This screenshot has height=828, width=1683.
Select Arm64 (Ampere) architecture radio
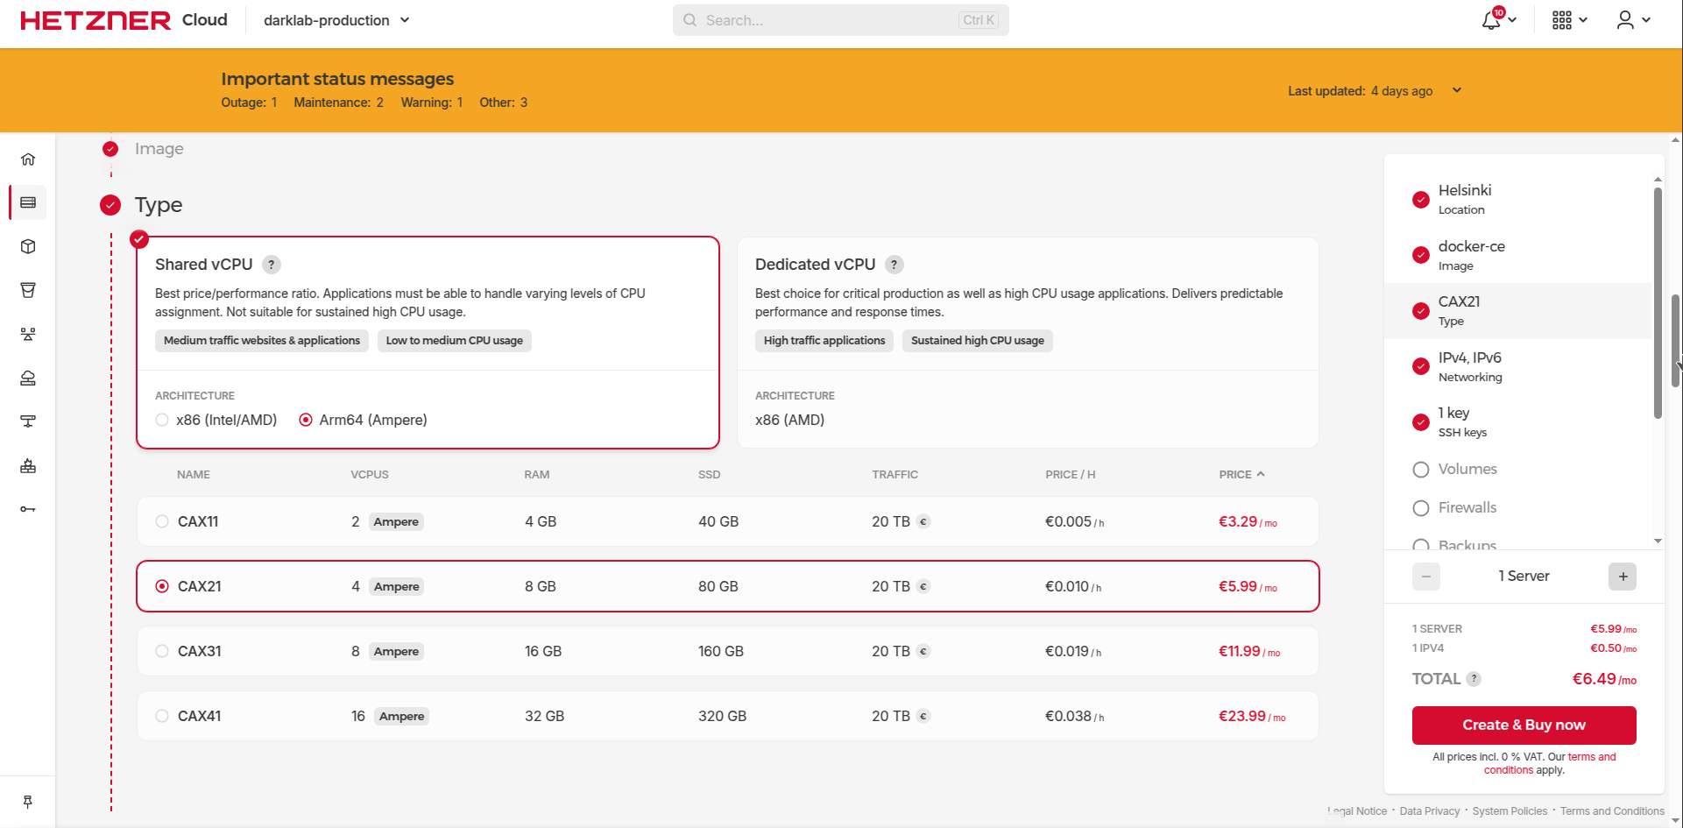click(x=306, y=420)
